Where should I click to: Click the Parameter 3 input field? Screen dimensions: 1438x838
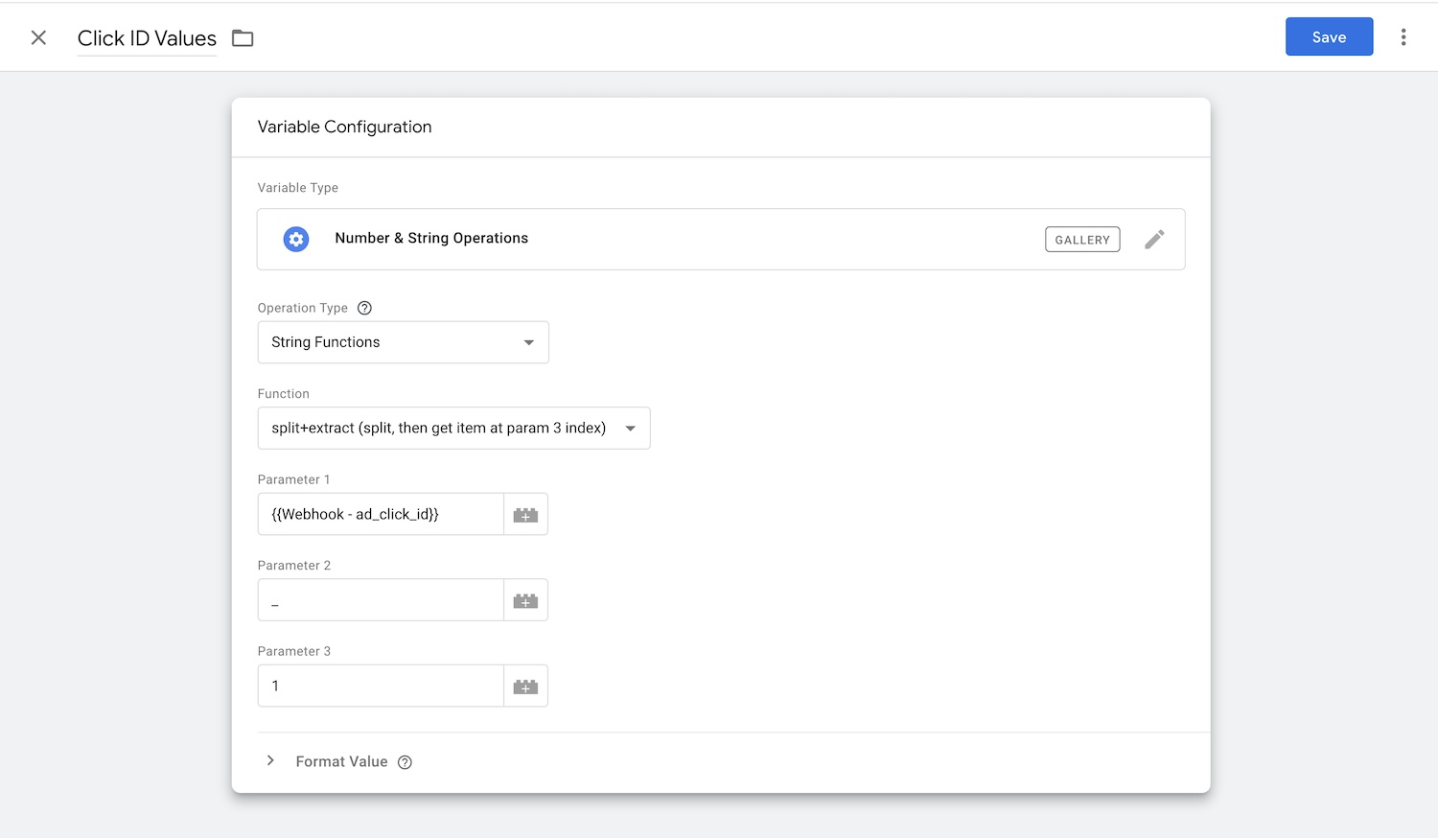[381, 686]
